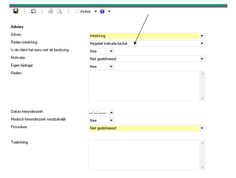
Task: Open the Datum heronderzoek date picker
Action: tap(111, 113)
